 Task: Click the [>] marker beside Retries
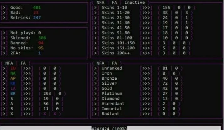coord(5,18)
